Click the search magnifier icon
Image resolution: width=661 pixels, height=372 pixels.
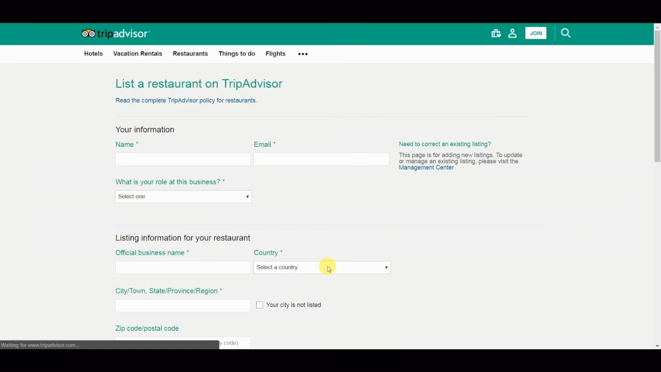[x=565, y=33]
